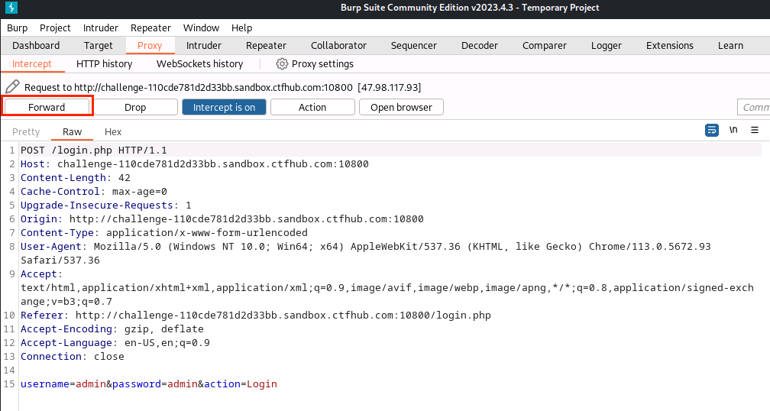
Task: Switch to the Repeater tool tab
Action: (266, 46)
